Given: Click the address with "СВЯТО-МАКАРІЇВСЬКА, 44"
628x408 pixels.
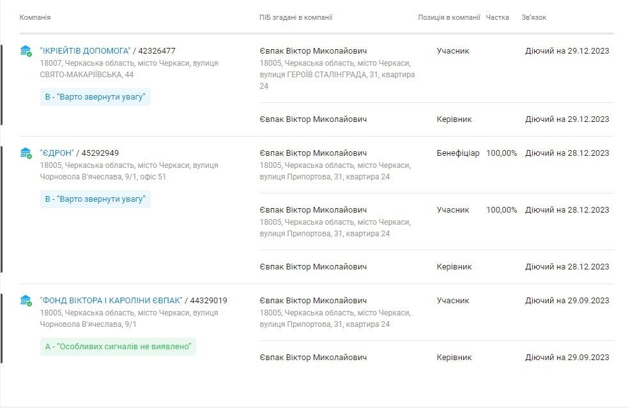Looking at the screenshot, I should click(x=129, y=69).
